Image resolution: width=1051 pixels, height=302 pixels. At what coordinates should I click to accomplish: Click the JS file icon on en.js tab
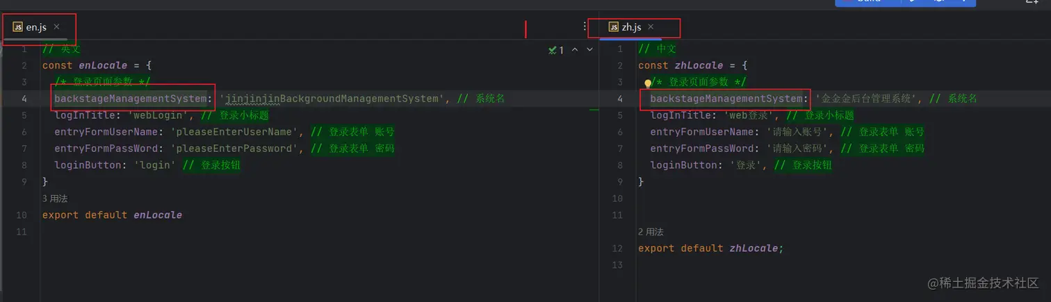tap(18, 27)
